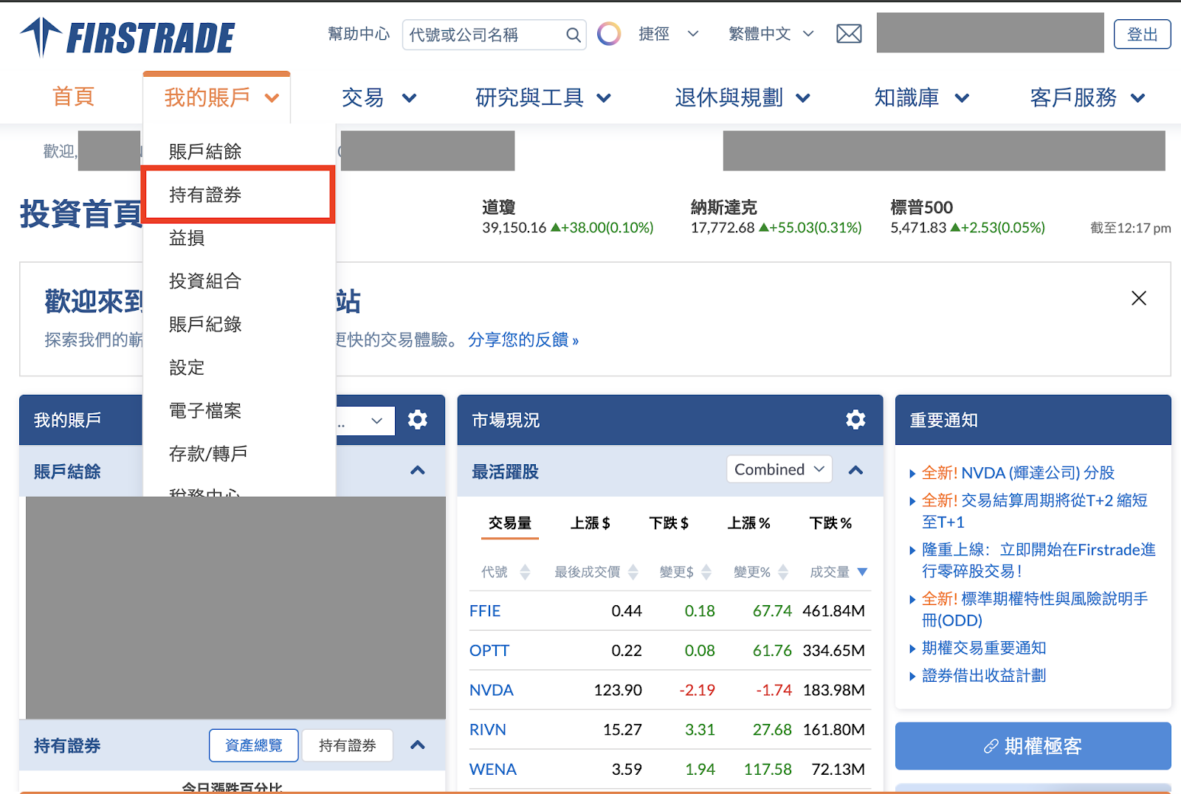Open T+2 縮短至T+1 settlement notice
Image resolution: width=1181 pixels, height=794 pixels.
tap(1034, 511)
